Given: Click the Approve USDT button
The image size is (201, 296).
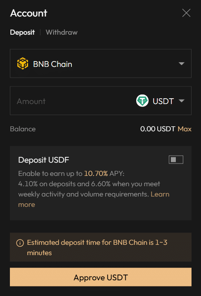Looking at the screenshot, I should pyautogui.click(x=101, y=277).
